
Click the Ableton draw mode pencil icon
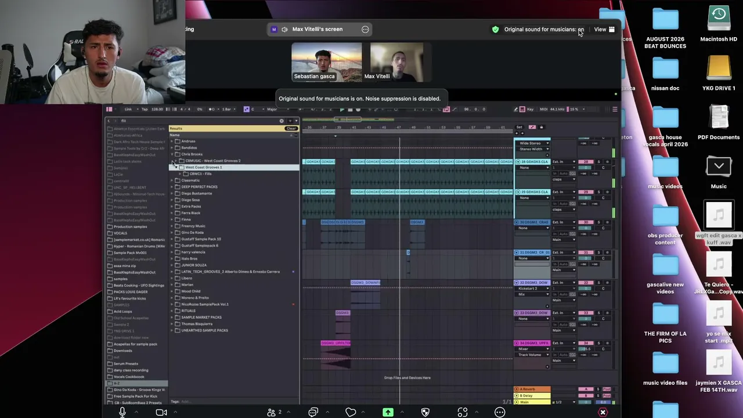point(516,109)
